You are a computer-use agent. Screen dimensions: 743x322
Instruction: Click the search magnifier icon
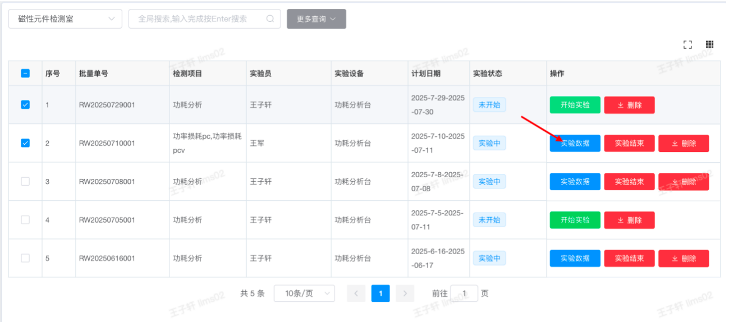tap(270, 19)
